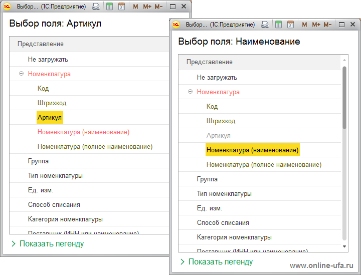This screenshot has width=361, height=275.
Task: Open the calculator in the Наименование window title bar
Action: 278,25
